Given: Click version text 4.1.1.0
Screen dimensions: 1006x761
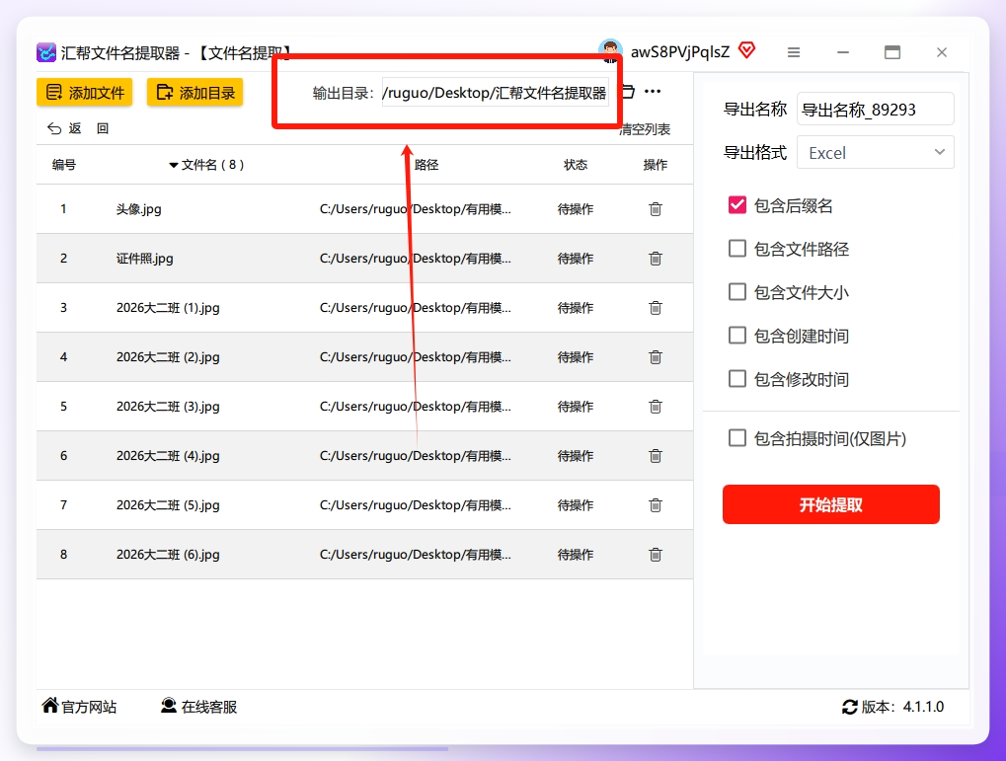Looking at the screenshot, I should [x=923, y=707].
